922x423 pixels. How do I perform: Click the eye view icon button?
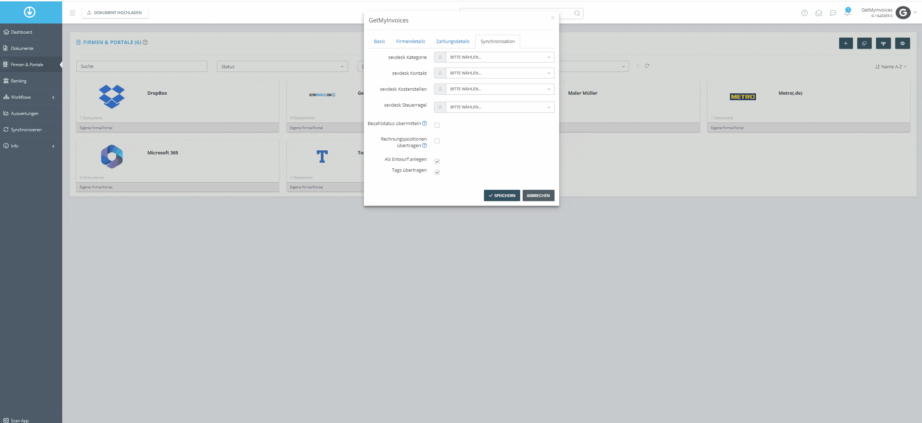click(x=902, y=43)
